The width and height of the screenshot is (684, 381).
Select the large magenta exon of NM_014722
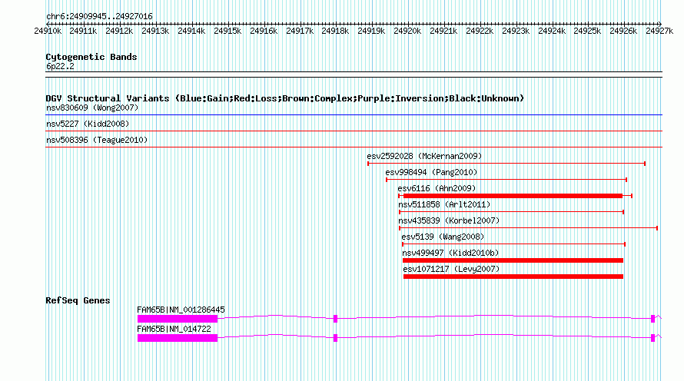point(177,338)
